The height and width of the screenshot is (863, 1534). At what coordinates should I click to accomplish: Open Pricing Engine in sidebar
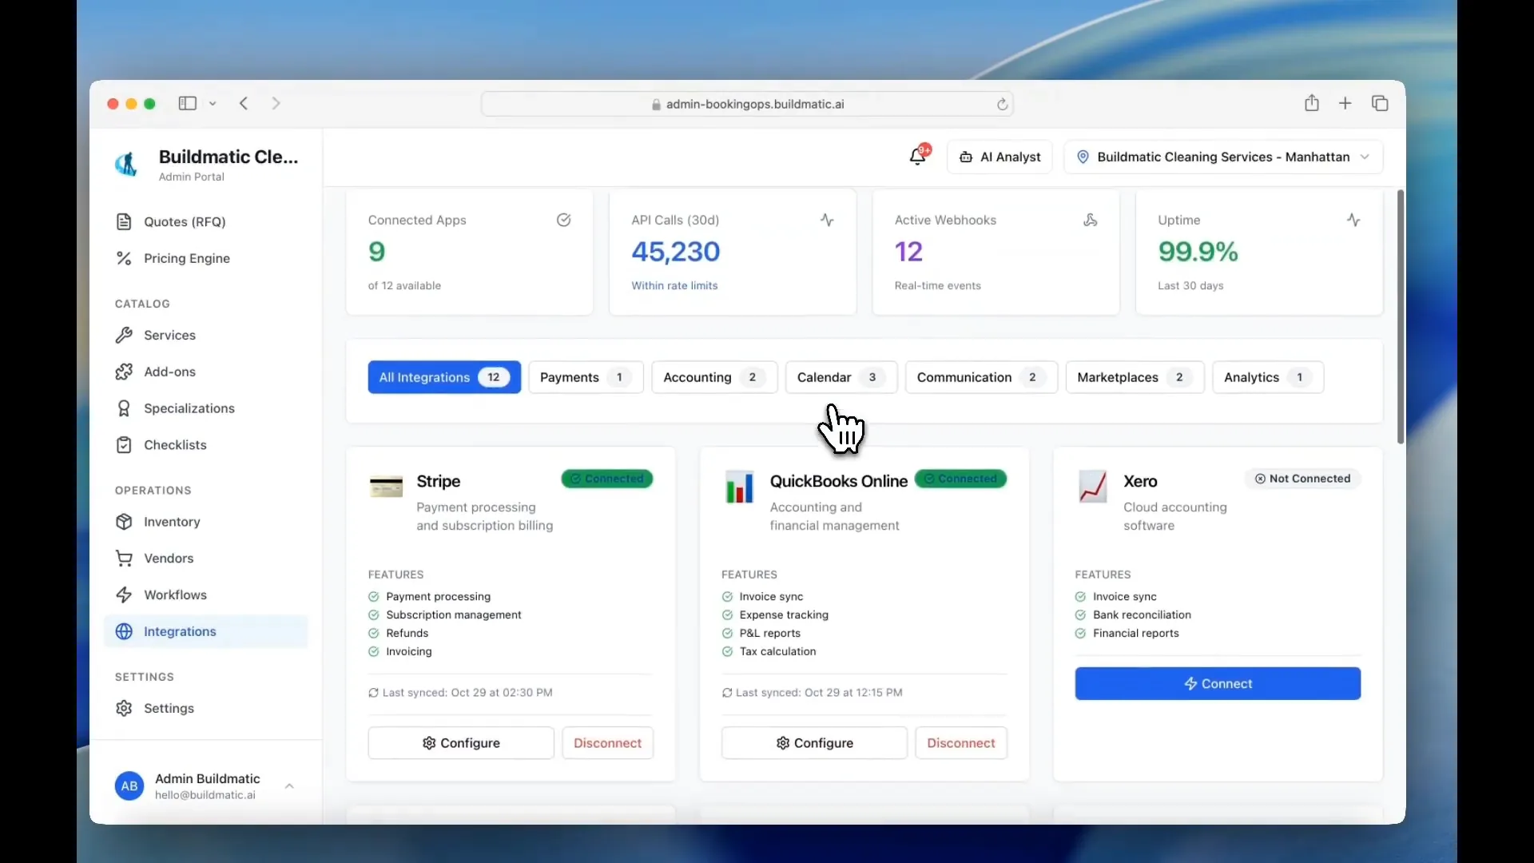(205, 258)
